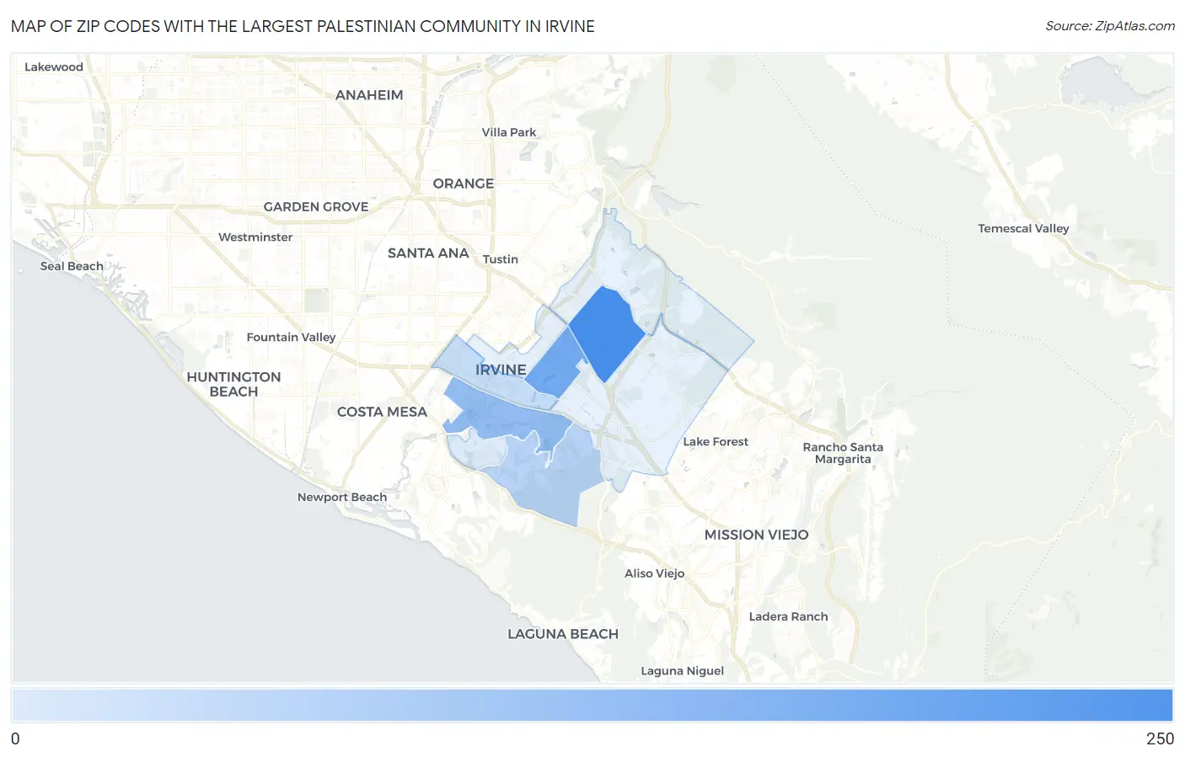Image resolution: width=1185 pixels, height=757 pixels.
Task: Click the LAGUNA BEACH label
Action: 563,634
